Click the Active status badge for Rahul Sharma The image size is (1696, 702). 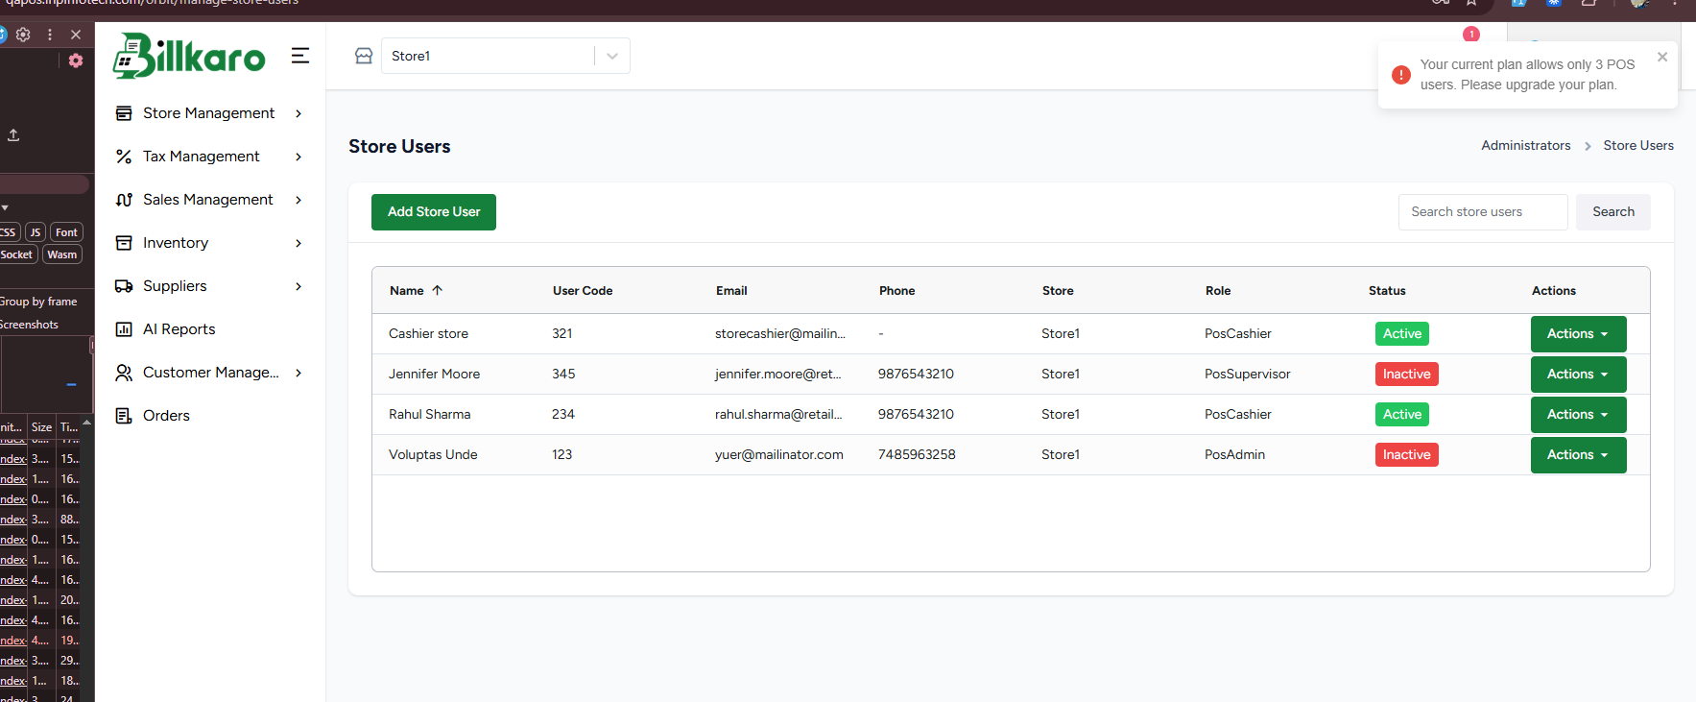tap(1402, 415)
